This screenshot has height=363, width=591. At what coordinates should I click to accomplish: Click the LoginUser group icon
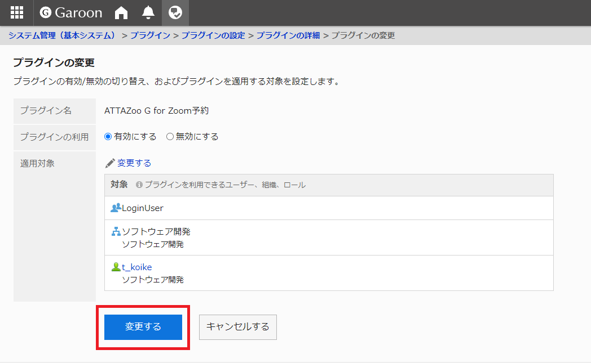point(116,208)
